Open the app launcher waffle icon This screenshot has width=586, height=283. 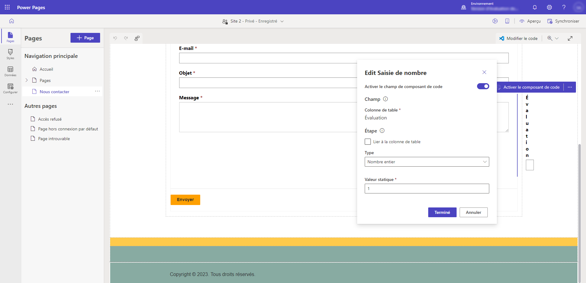(x=7, y=7)
